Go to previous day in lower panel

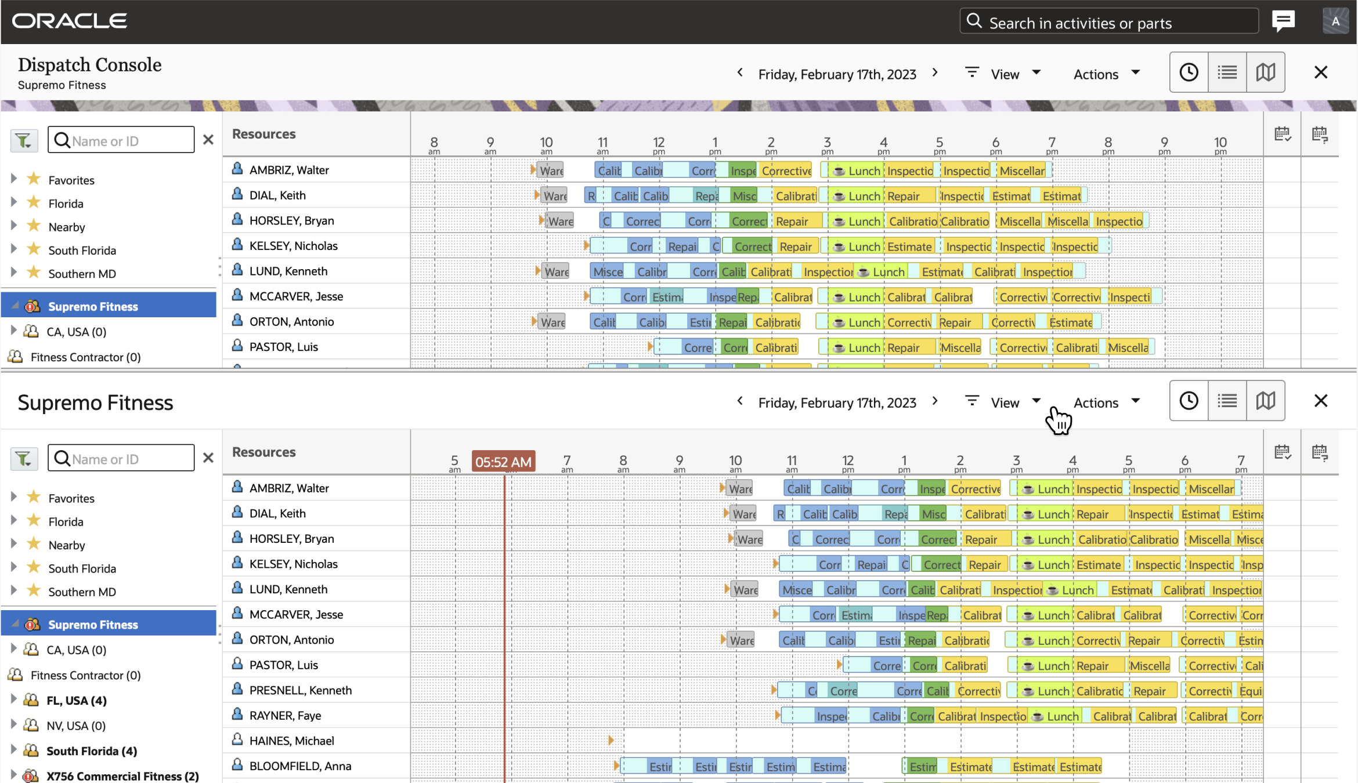740,401
